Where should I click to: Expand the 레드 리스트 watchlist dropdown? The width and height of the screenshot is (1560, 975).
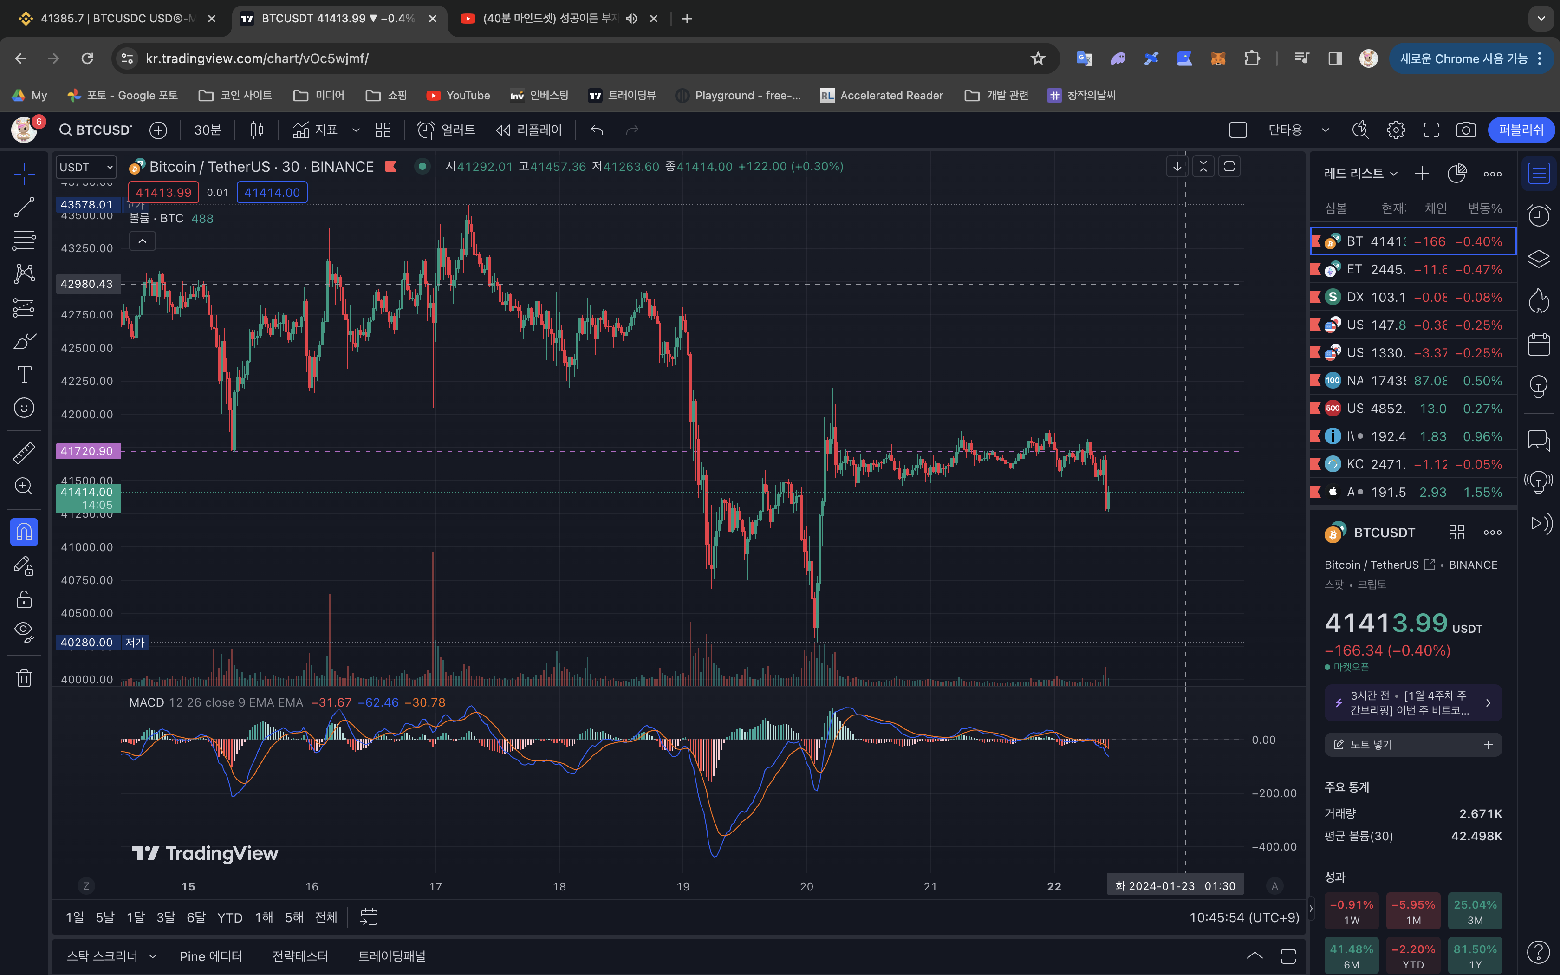click(1360, 174)
